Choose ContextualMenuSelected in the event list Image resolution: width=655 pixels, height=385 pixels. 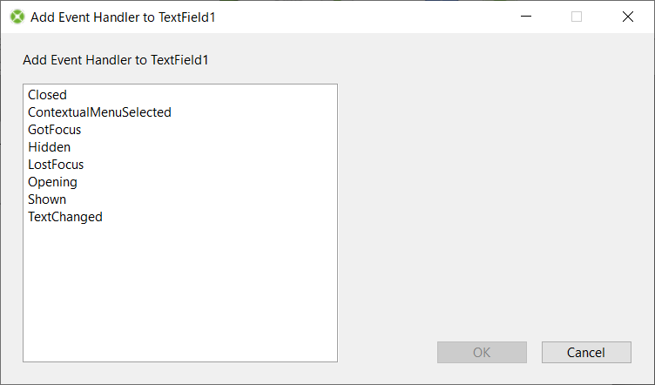(99, 112)
